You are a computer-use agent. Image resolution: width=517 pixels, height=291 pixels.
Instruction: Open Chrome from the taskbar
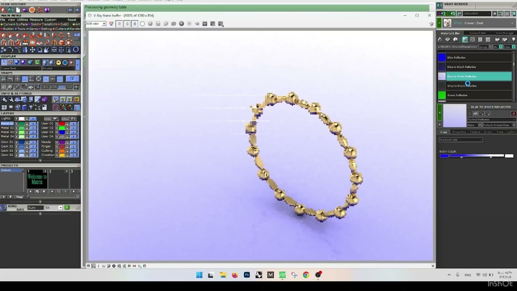(x=306, y=275)
